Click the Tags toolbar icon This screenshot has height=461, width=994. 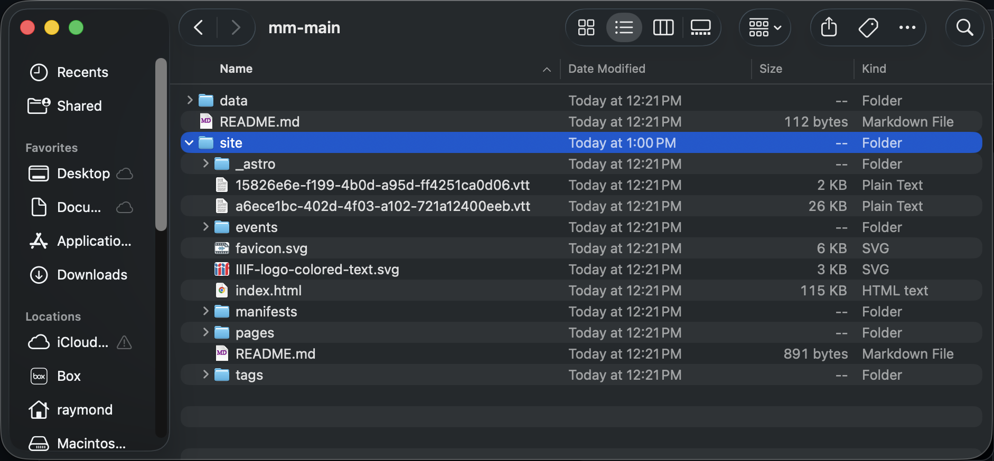[x=868, y=27]
